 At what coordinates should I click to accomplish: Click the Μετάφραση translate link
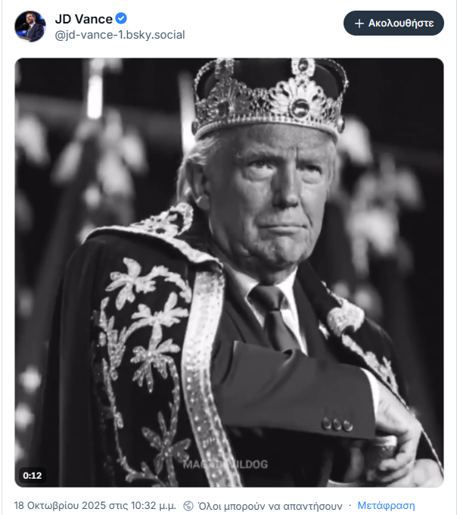(386, 505)
